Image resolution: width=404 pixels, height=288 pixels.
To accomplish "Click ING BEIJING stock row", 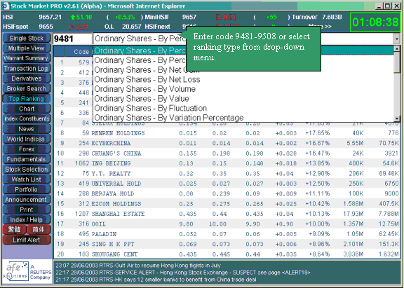I will pos(227,163).
